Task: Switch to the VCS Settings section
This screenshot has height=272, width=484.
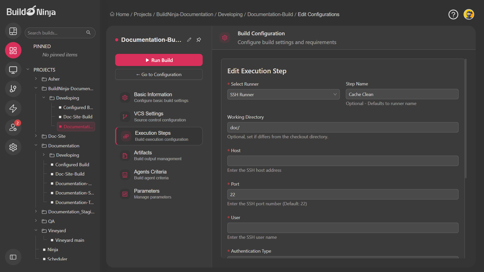Action: point(159,116)
